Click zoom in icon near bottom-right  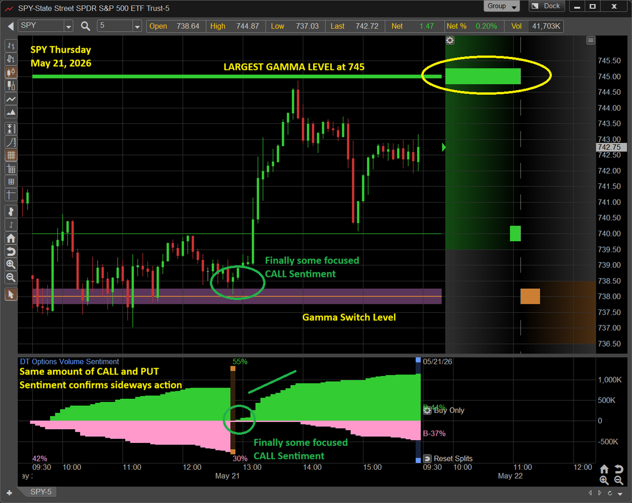(604, 480)
